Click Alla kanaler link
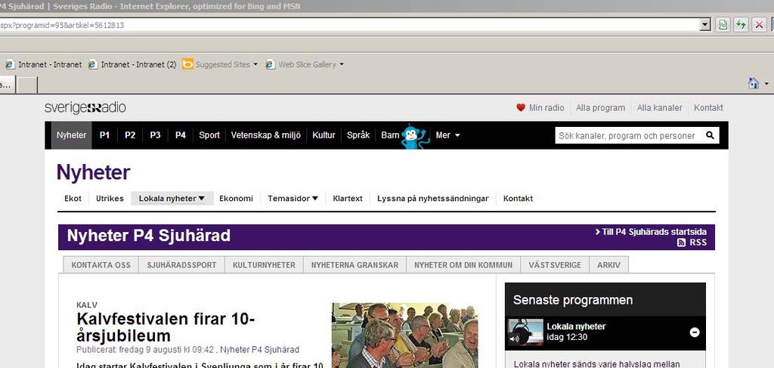This screenshot has height=368, width=774. (659, 107)
